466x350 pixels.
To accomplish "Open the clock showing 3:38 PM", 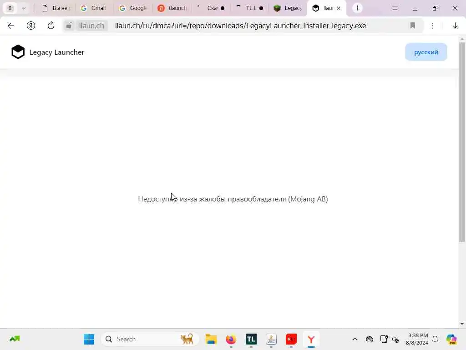I will click(417, 339).
